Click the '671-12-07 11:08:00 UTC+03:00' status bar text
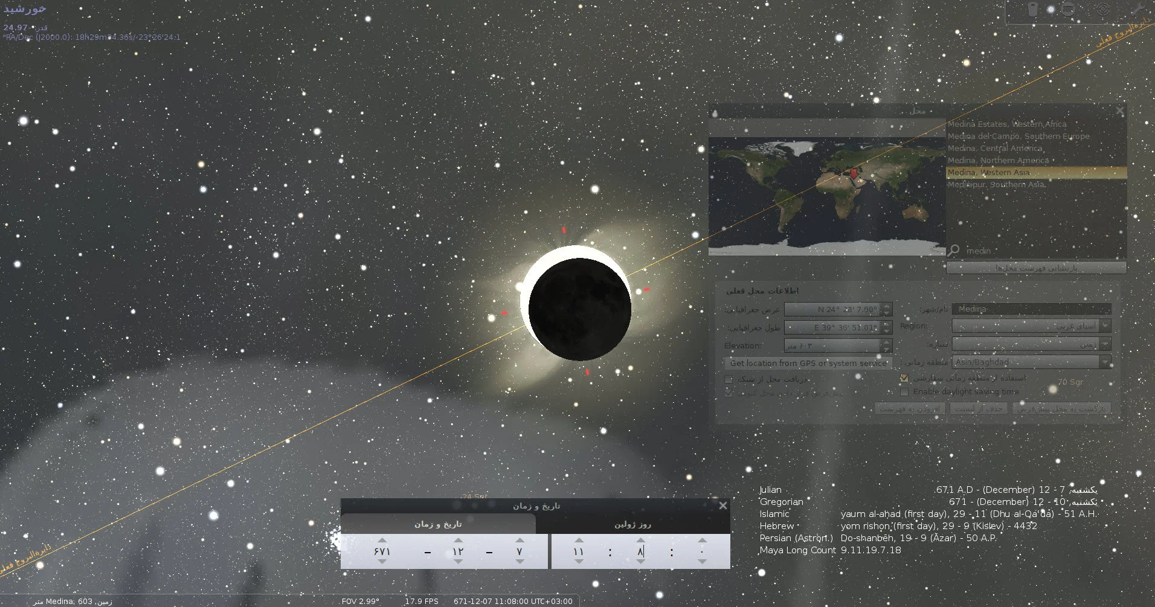Image resolution: width=1155 pixels, height=607 pixels. [513, 602]
